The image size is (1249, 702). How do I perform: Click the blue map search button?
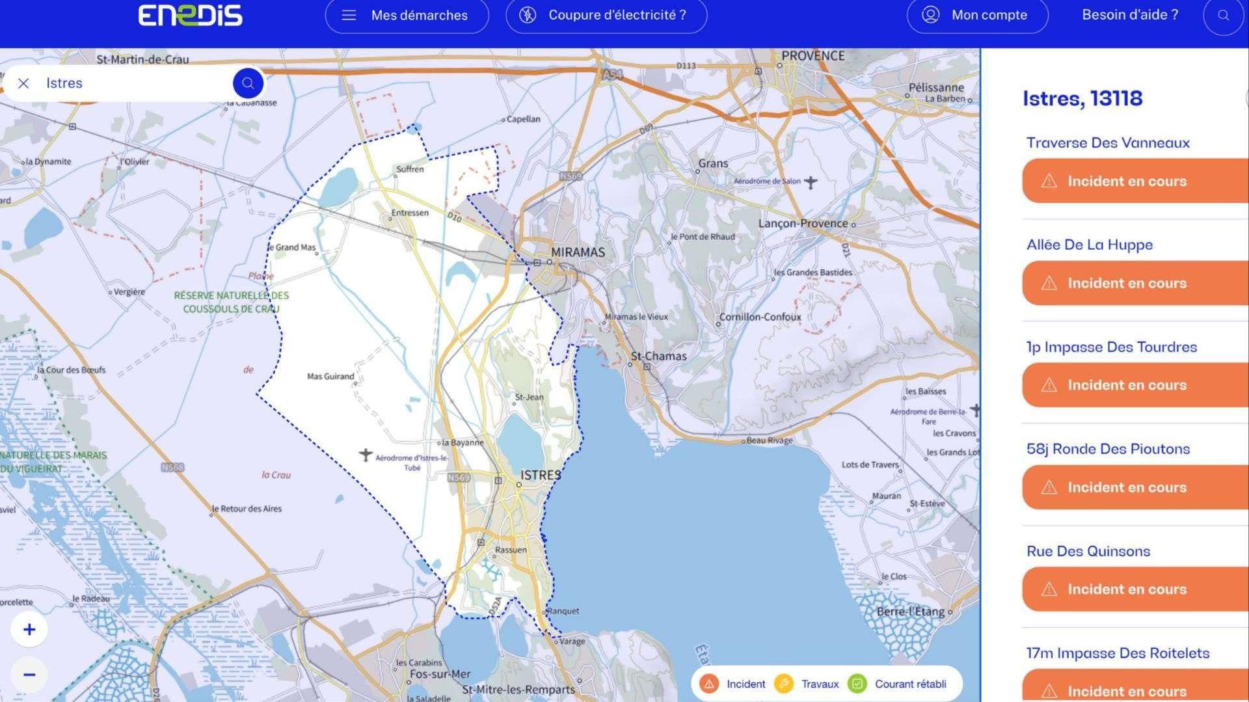point(248,83)
